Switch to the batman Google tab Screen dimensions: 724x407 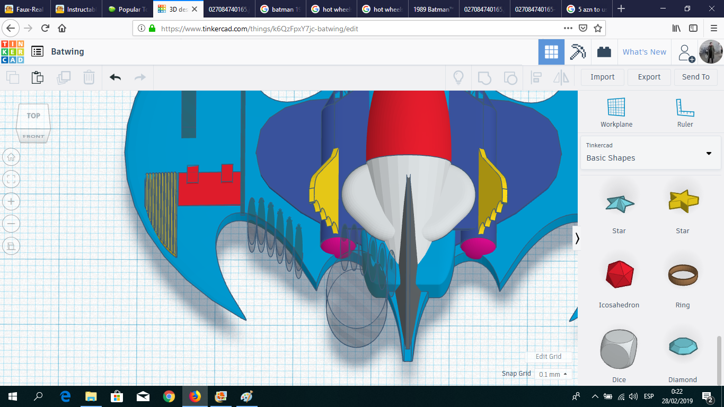click(x=280, y=9)
